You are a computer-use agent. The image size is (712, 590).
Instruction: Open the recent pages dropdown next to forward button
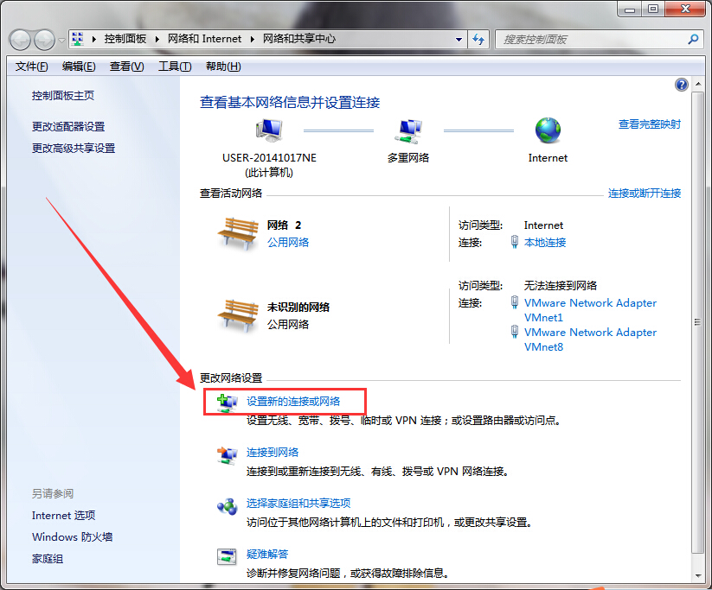tap(61, 40)
